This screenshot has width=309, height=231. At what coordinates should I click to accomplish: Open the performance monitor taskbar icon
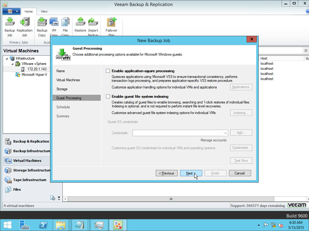[x=99, y=225]
